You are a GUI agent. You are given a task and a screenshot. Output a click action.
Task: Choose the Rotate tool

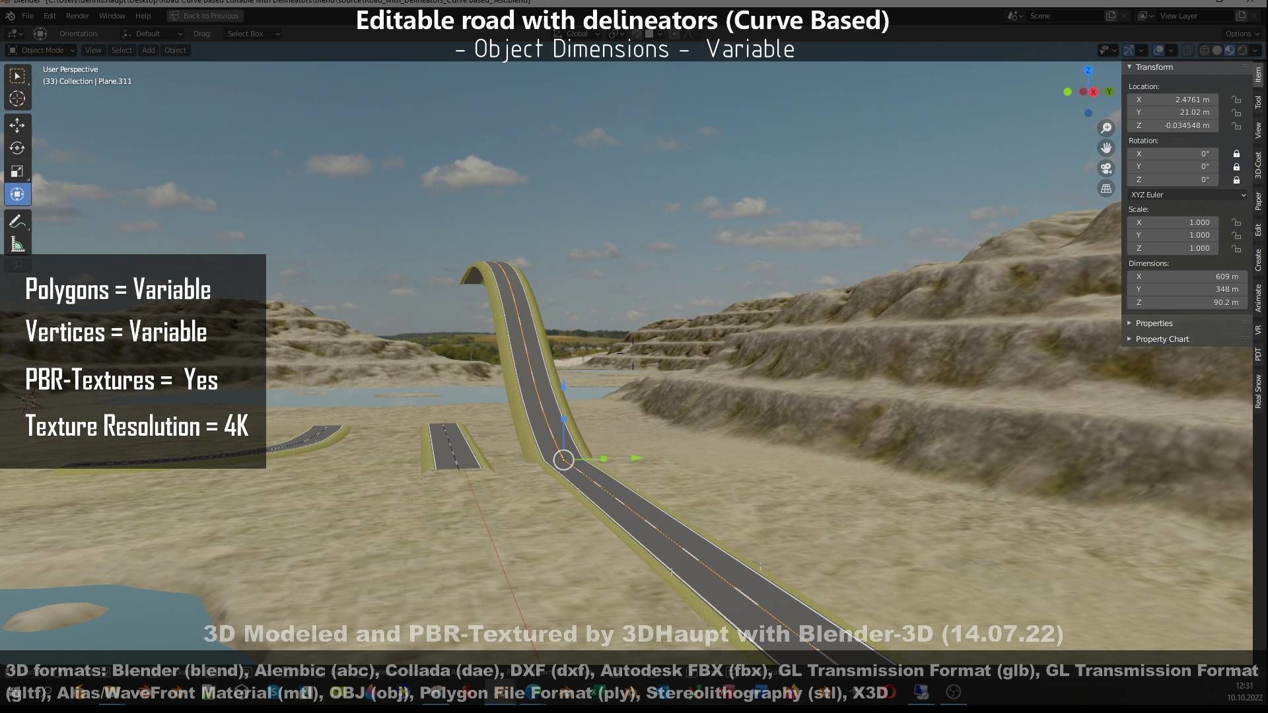[17, 149]
